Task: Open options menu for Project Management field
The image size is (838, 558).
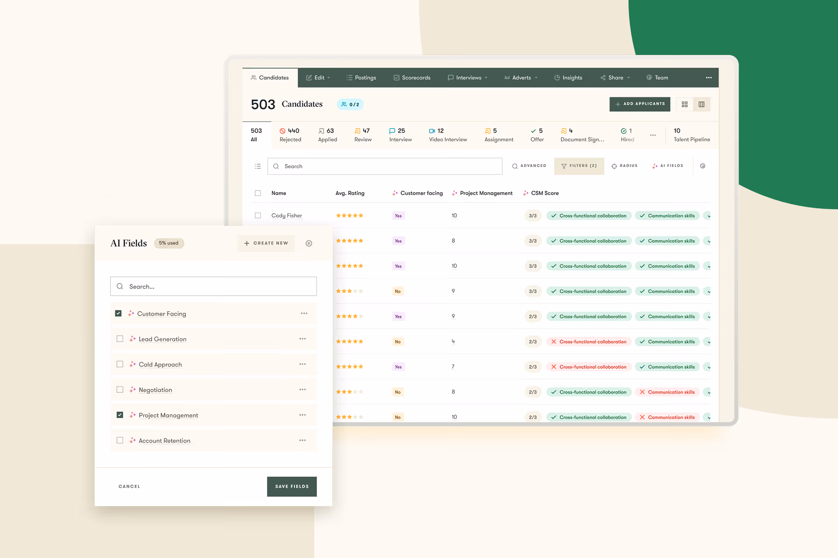Action: 302,415
